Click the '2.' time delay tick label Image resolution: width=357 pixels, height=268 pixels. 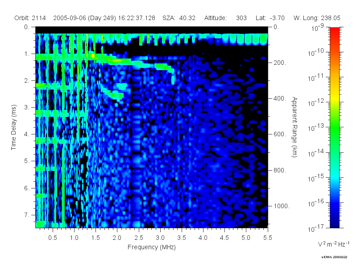pyautogui.click(x=27, y=81)
